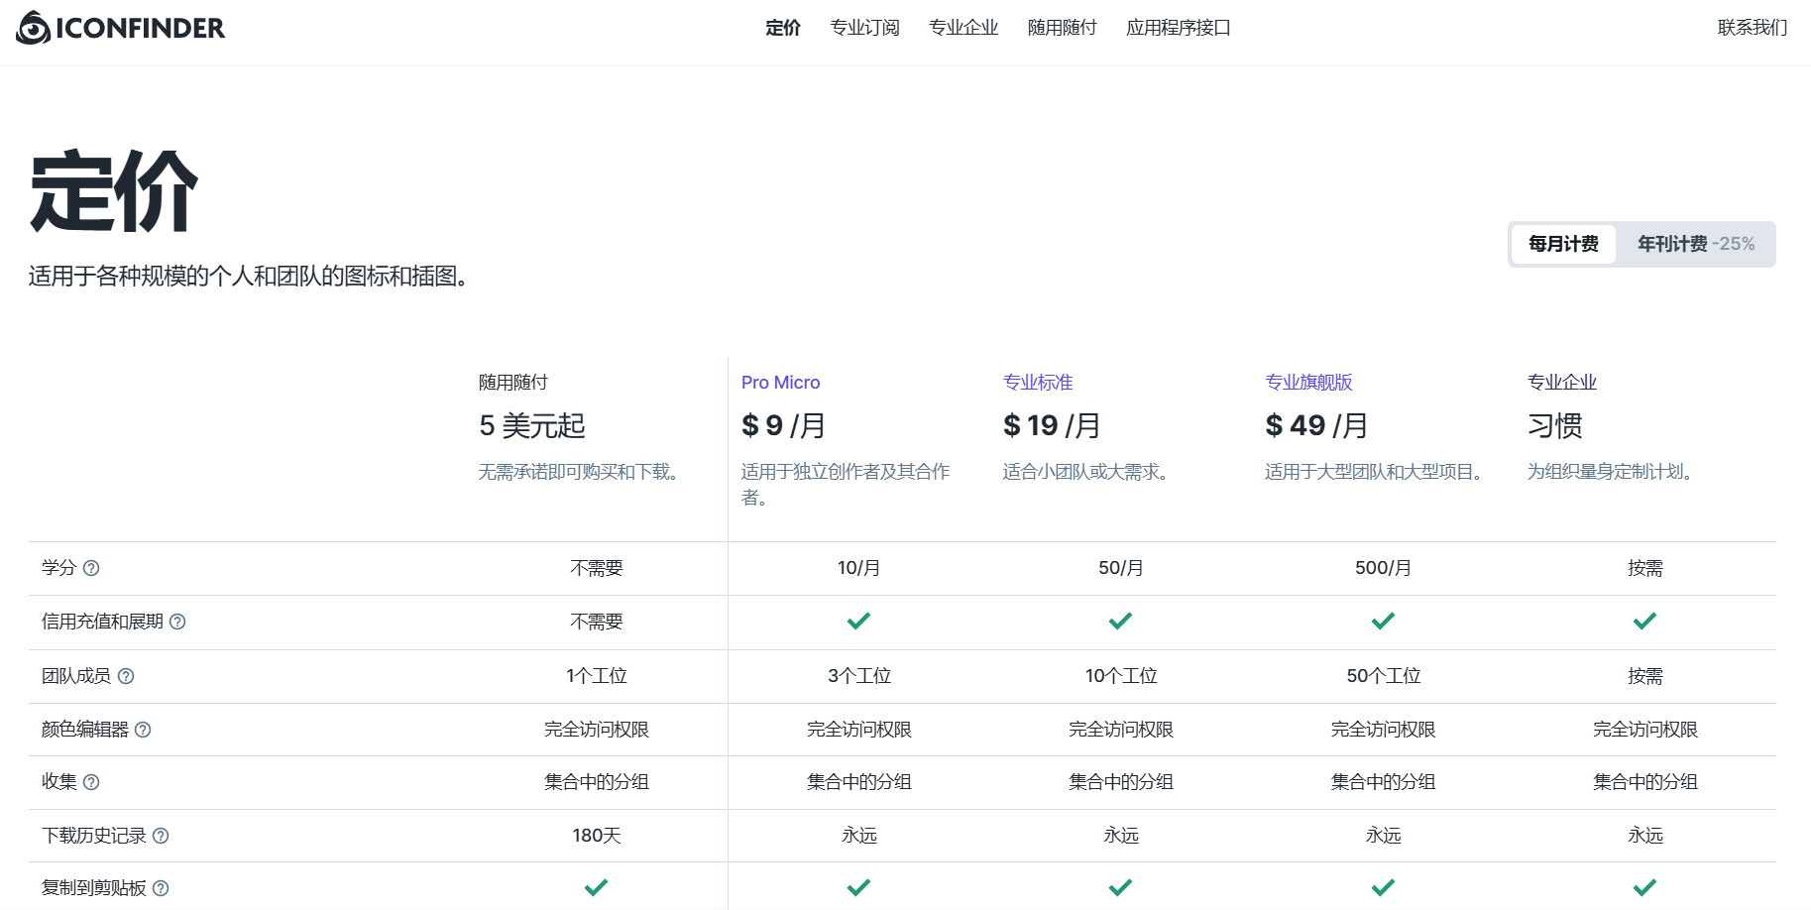
Task: Click the 无需承诺即可购买和下载 description
Action: pyautogui.click(x=578, y=472)
